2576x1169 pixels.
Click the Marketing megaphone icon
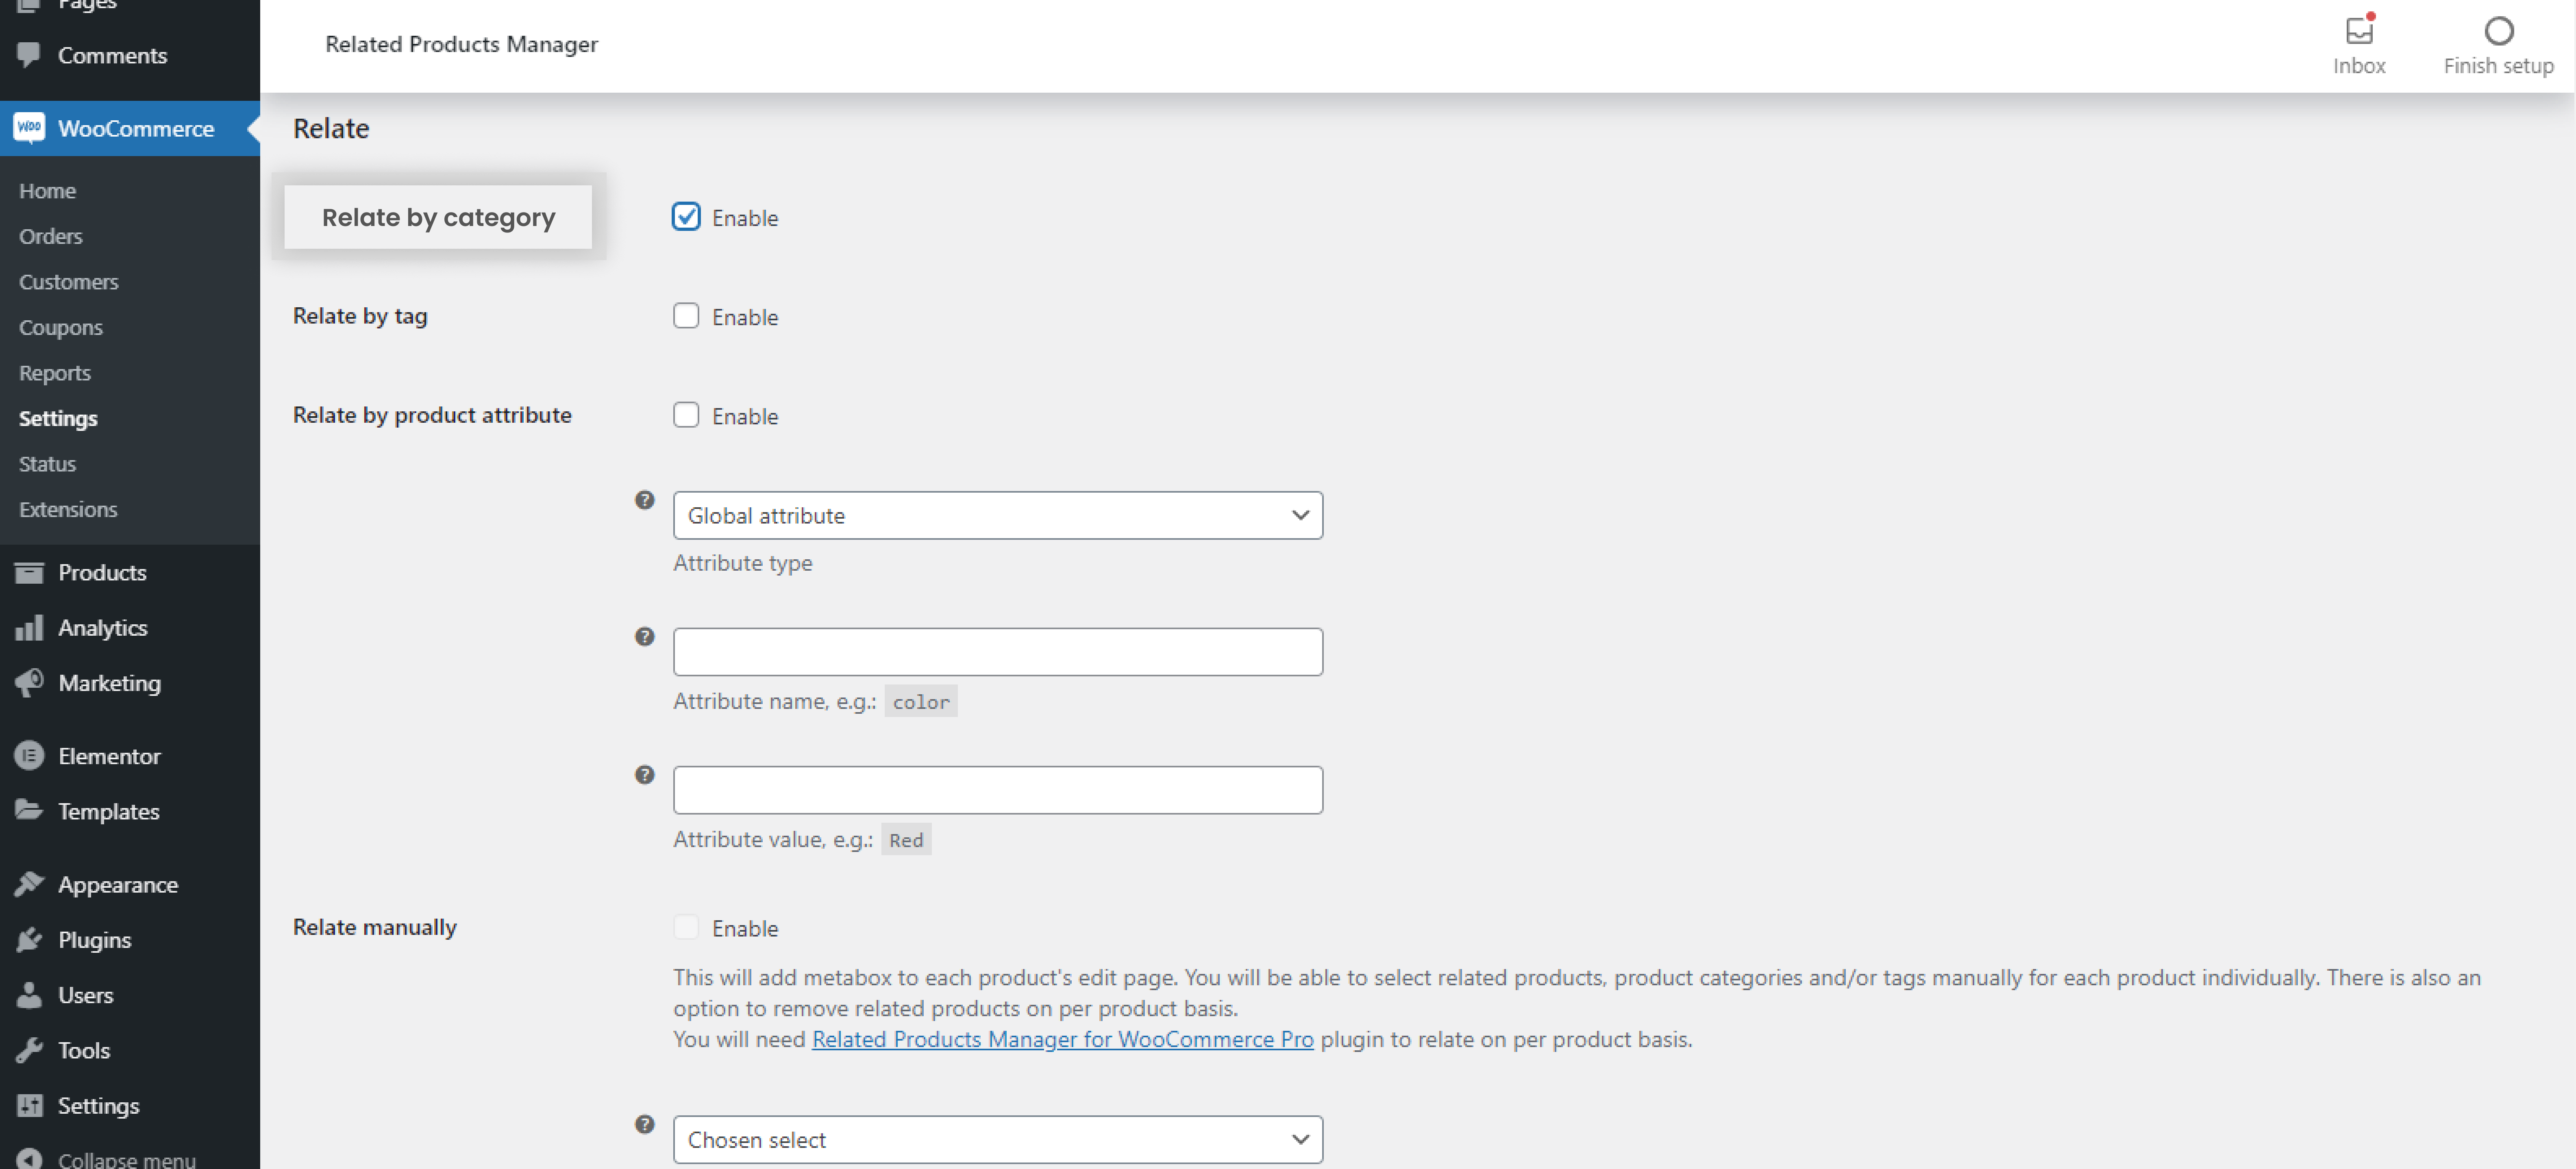click(29, 682)
